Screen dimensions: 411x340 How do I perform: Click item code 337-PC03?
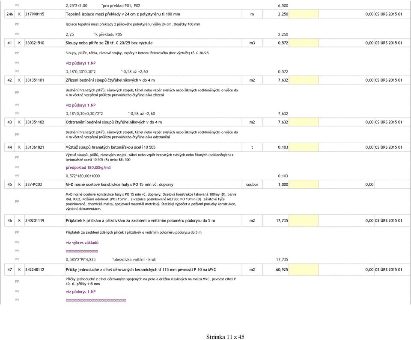tap(33, 185)
